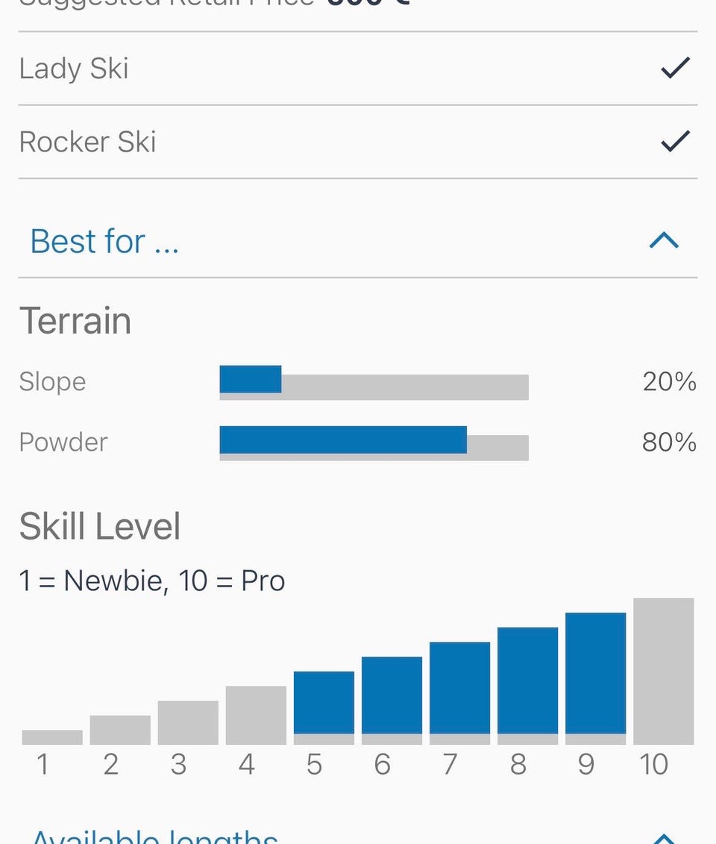Screen dimensions: 716x844
Task: Select gray skill level bar 10
Action: tap(664, 671)
